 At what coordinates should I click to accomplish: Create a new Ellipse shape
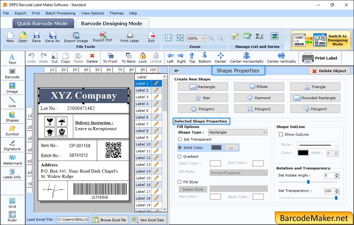tap(259, 87)
